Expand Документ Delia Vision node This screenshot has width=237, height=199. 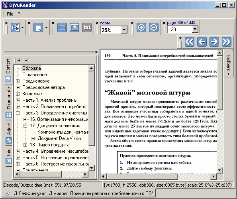[33, 138]
